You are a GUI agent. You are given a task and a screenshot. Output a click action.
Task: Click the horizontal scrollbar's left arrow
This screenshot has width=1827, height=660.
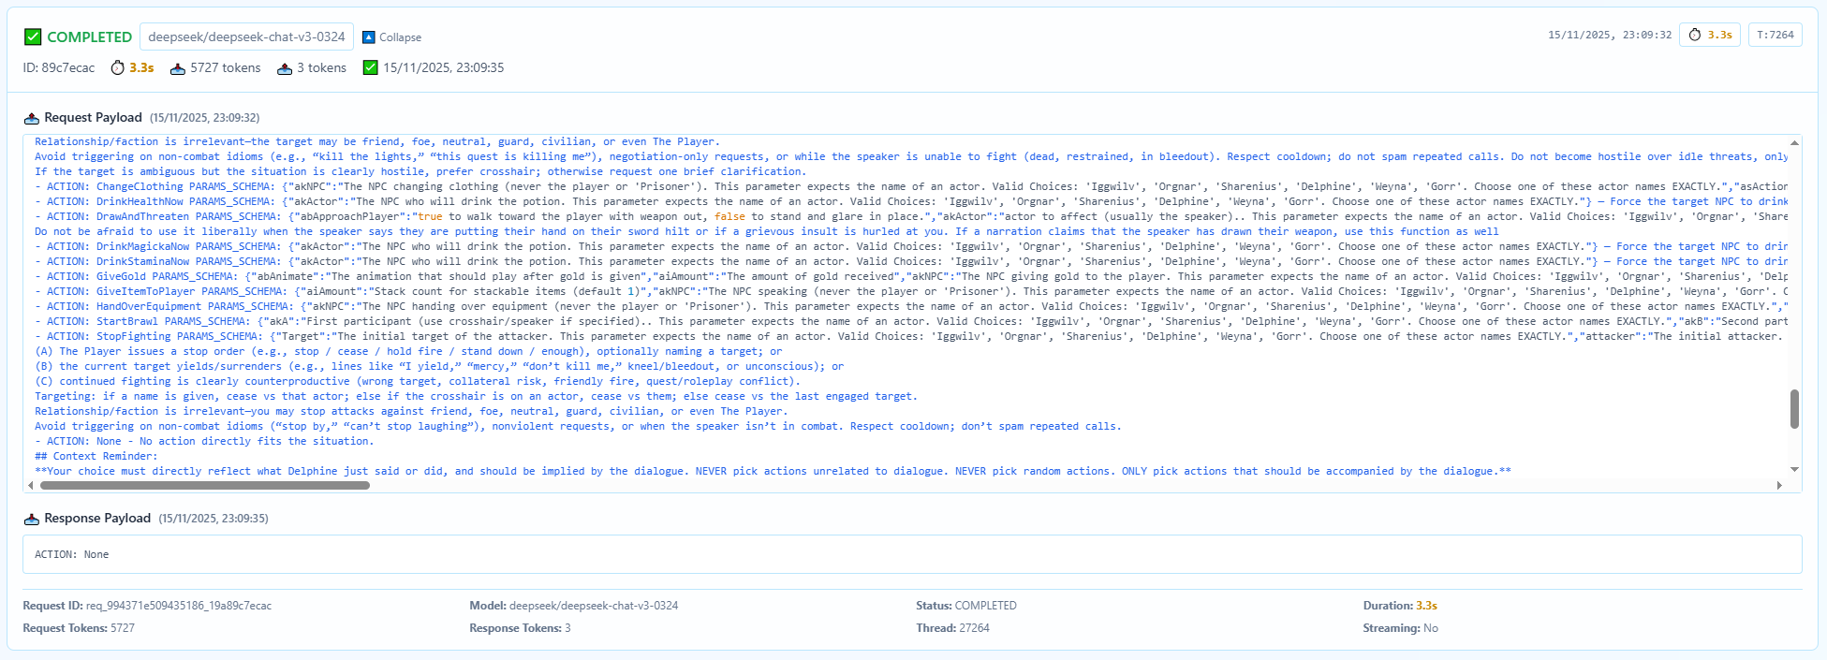[x=31, y=485]
